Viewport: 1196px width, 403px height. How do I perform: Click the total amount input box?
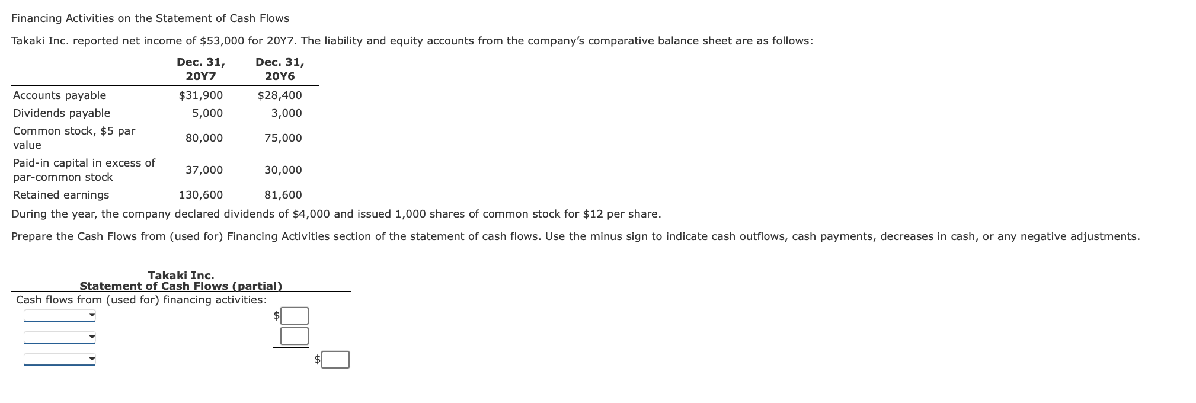336,360
